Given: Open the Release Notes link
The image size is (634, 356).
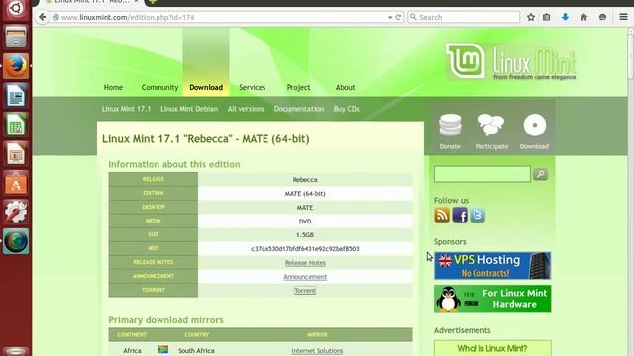Looking at the screenshot, I should [x=305, y=263].
